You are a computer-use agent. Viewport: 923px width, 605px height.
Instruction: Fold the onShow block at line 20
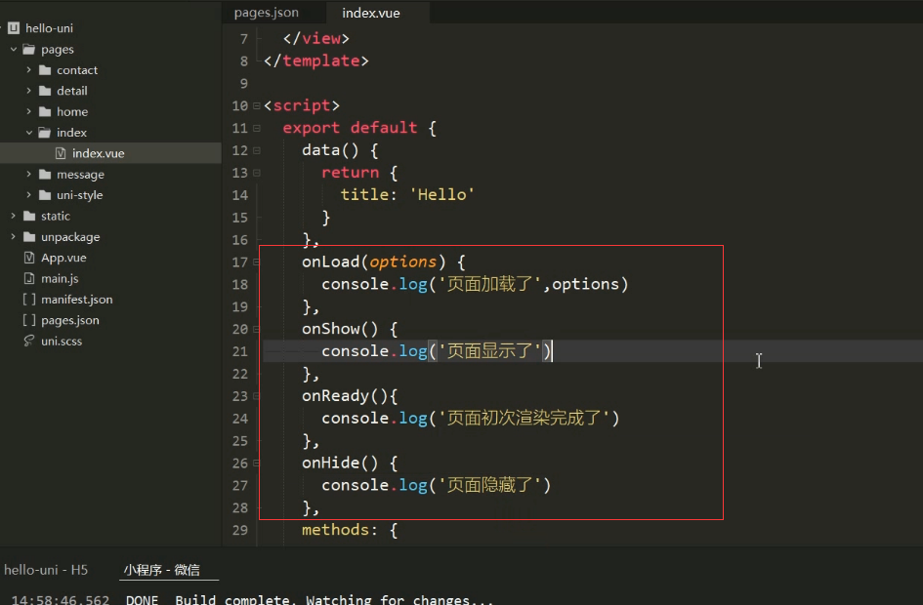[x=257, y=329]
